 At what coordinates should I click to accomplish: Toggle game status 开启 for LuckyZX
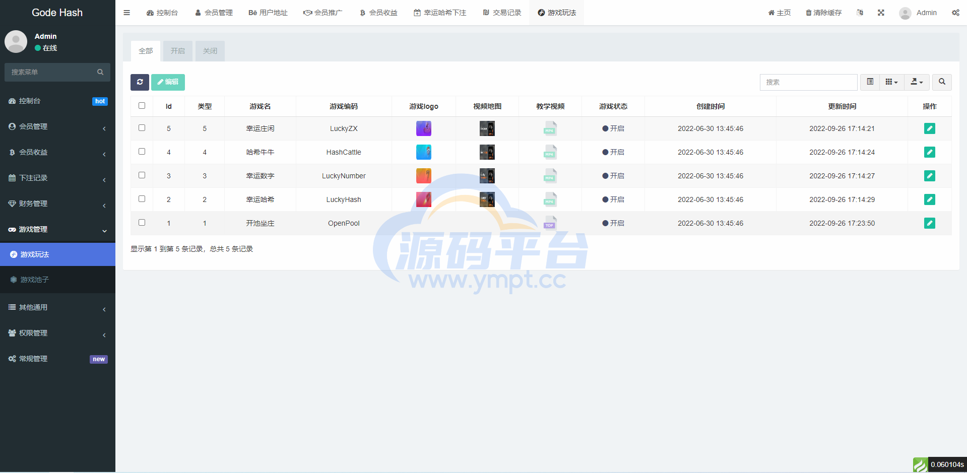point(613,128)
